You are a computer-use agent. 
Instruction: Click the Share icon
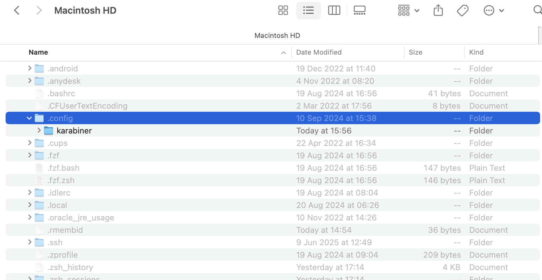pos(438,11)
